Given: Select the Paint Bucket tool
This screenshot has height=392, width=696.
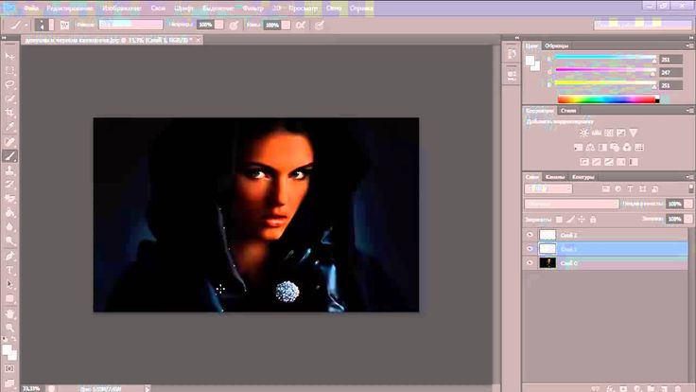Looking at the screenshot, I should pos(9,212).
